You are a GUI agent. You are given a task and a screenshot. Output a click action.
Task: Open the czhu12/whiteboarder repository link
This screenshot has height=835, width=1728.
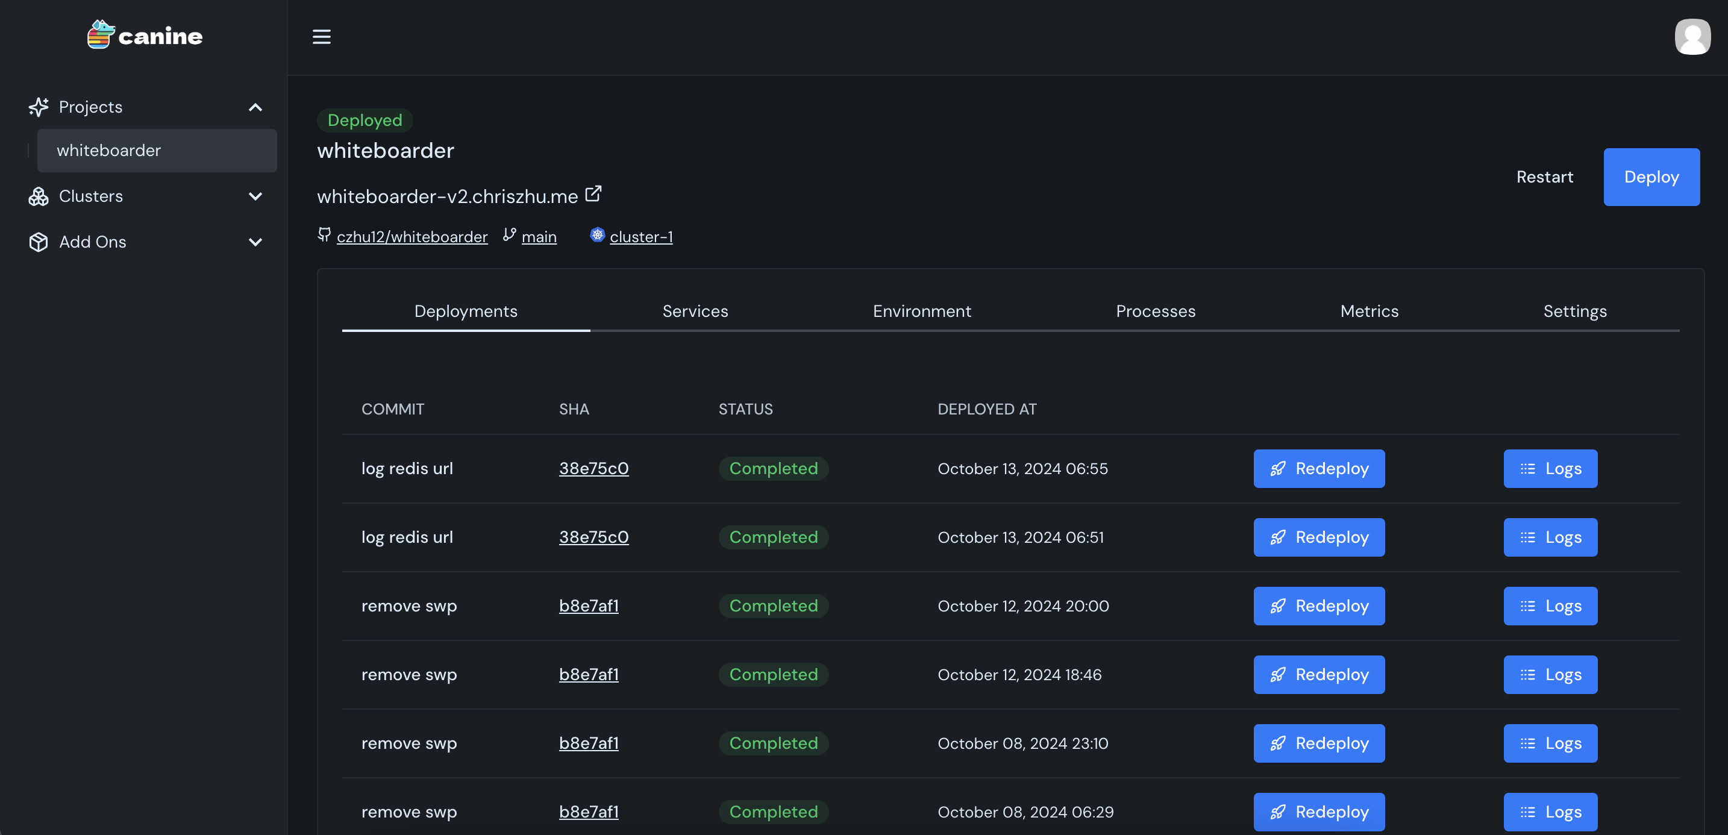point(412,237)
